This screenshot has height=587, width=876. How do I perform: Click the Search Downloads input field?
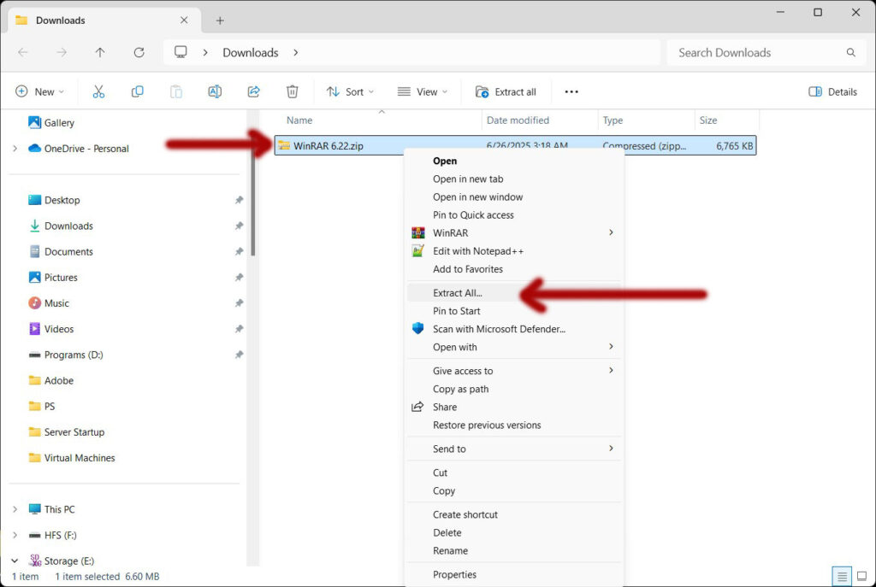point(757,52)
